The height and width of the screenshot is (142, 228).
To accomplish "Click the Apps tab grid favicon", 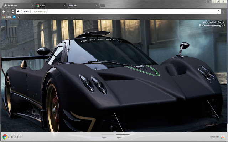I will tap(38, 6).
